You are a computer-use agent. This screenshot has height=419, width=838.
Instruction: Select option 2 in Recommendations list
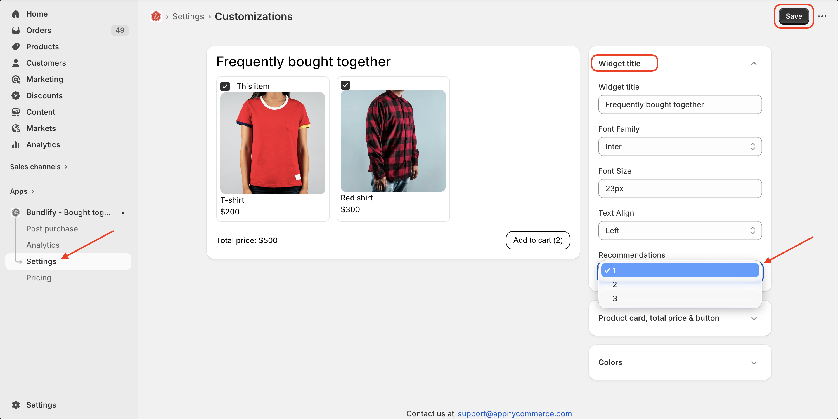(x=614, y=284)
